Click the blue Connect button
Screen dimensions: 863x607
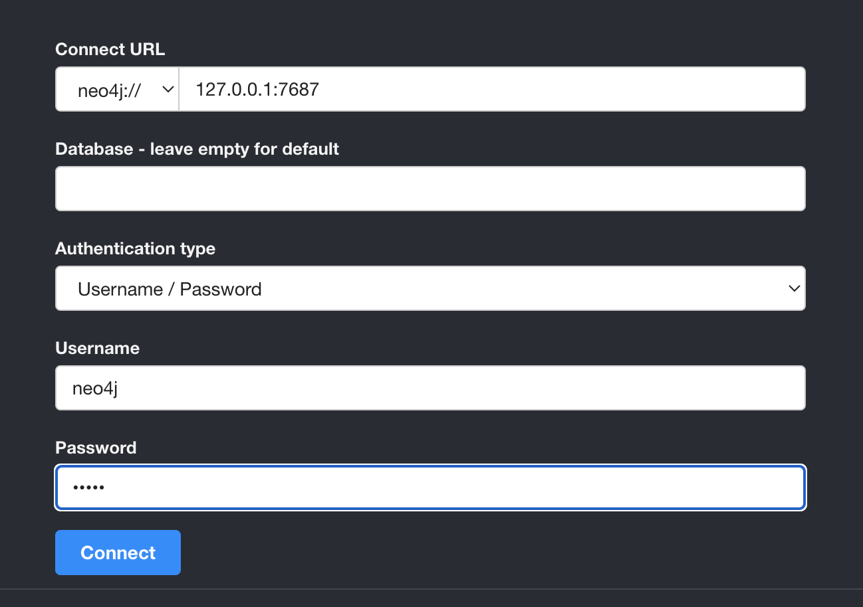[x=118, y=553]
